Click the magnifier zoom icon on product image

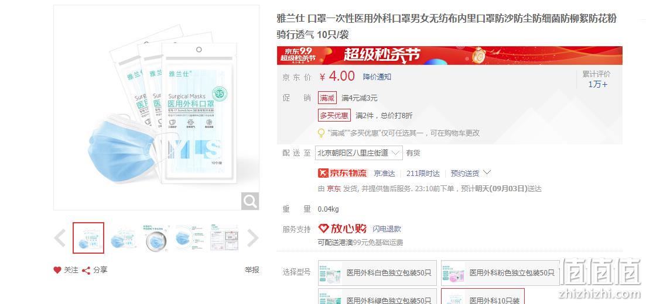coord(250,201)
